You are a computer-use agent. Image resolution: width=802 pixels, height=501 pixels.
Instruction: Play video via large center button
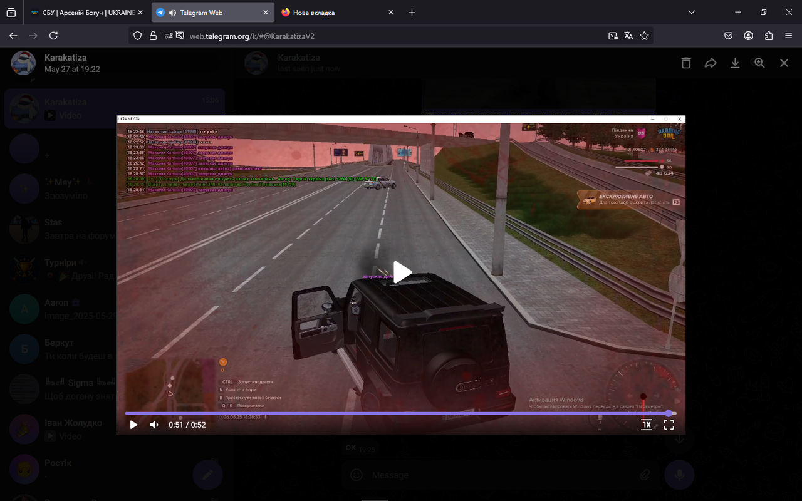(x=402, y=272)
